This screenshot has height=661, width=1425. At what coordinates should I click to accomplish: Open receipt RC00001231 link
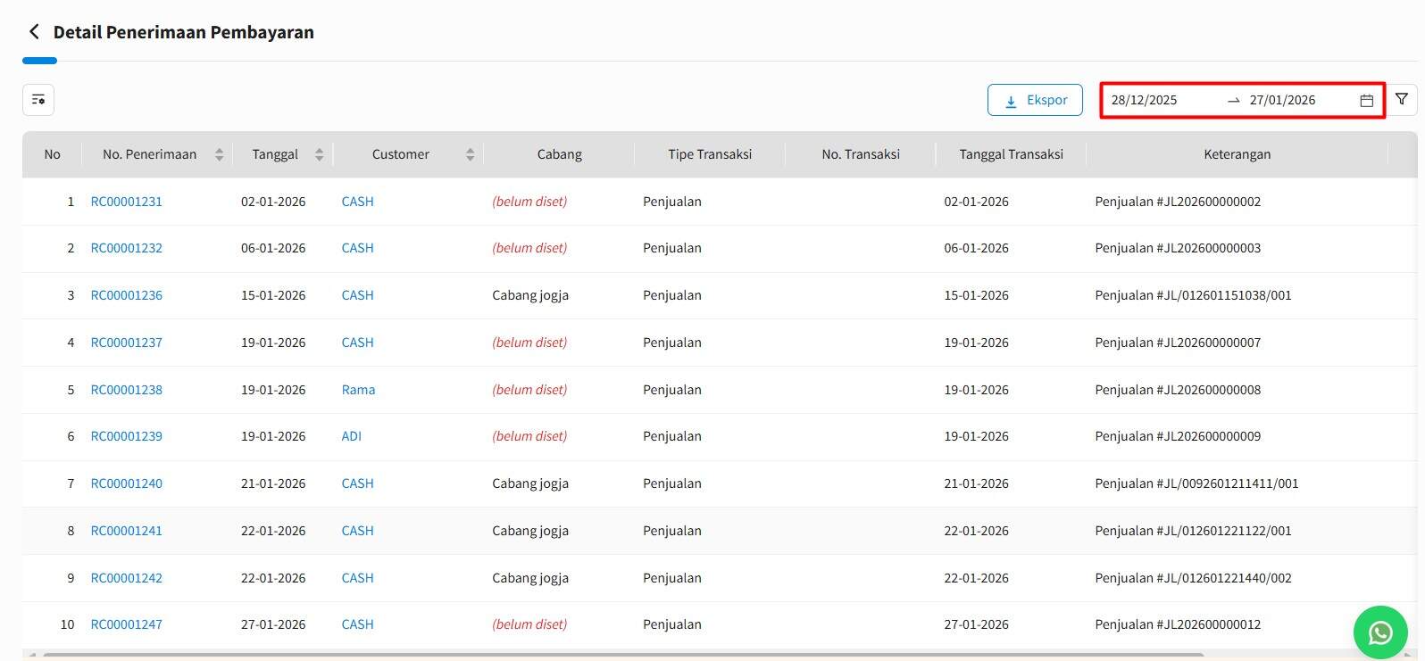pyautogui.click(x=127, y=202)
